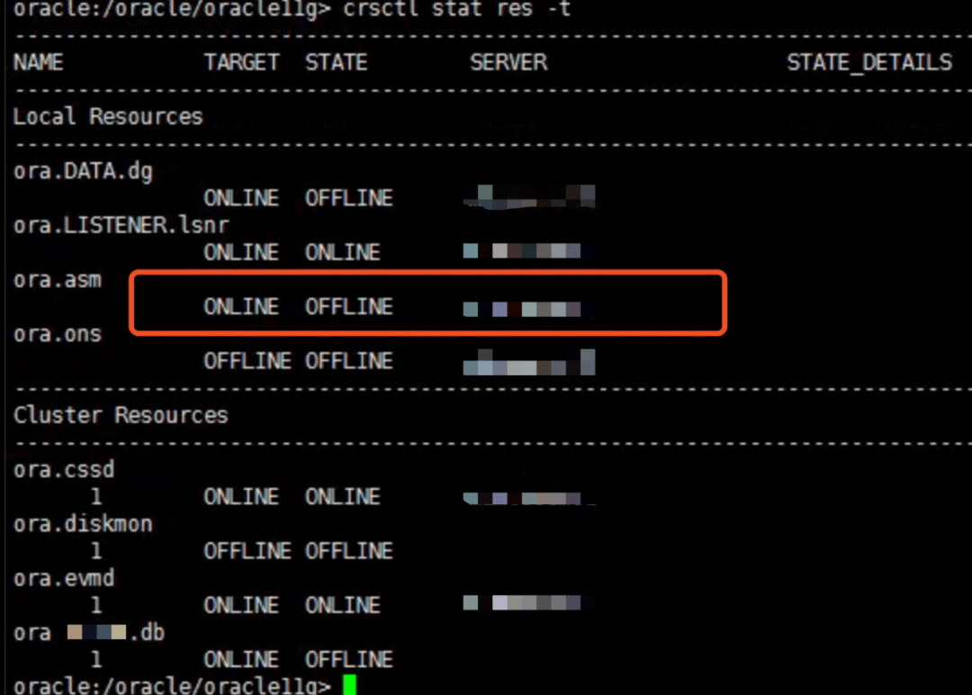Select the STATE_DETAILS column header
The width and height of the screenshot is (972, 695).
pos(869,63)
